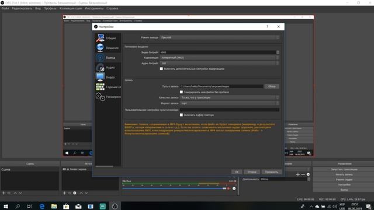Open source properties with the gear icon
The width and height of the screenshot is (374, 210).
coord(75,193)
